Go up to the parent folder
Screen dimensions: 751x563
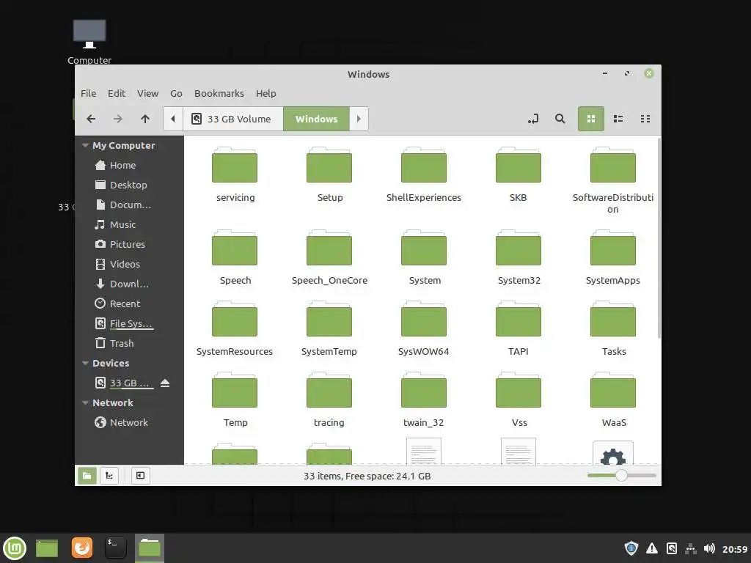point(145,119)
